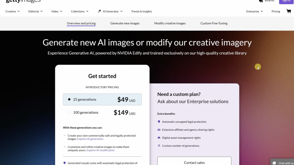Follow the Explore AI generation link
The image size is (294, 165).
[x=90, y=139]
